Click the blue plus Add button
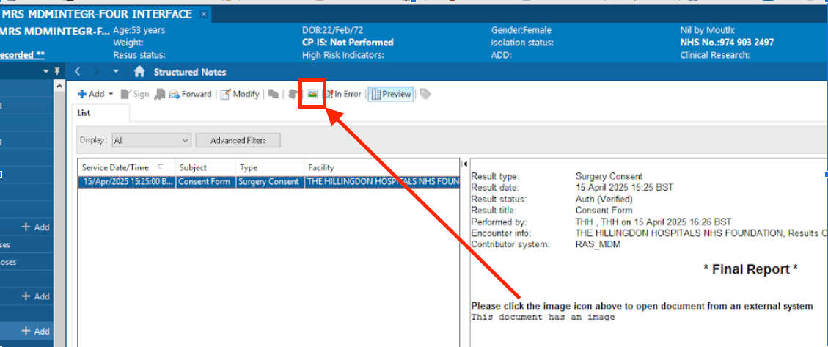This screenshot has height=347, width=828. 91,94
